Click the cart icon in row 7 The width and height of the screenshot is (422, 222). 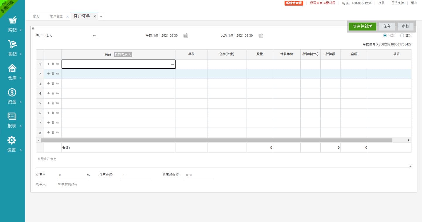57,123
